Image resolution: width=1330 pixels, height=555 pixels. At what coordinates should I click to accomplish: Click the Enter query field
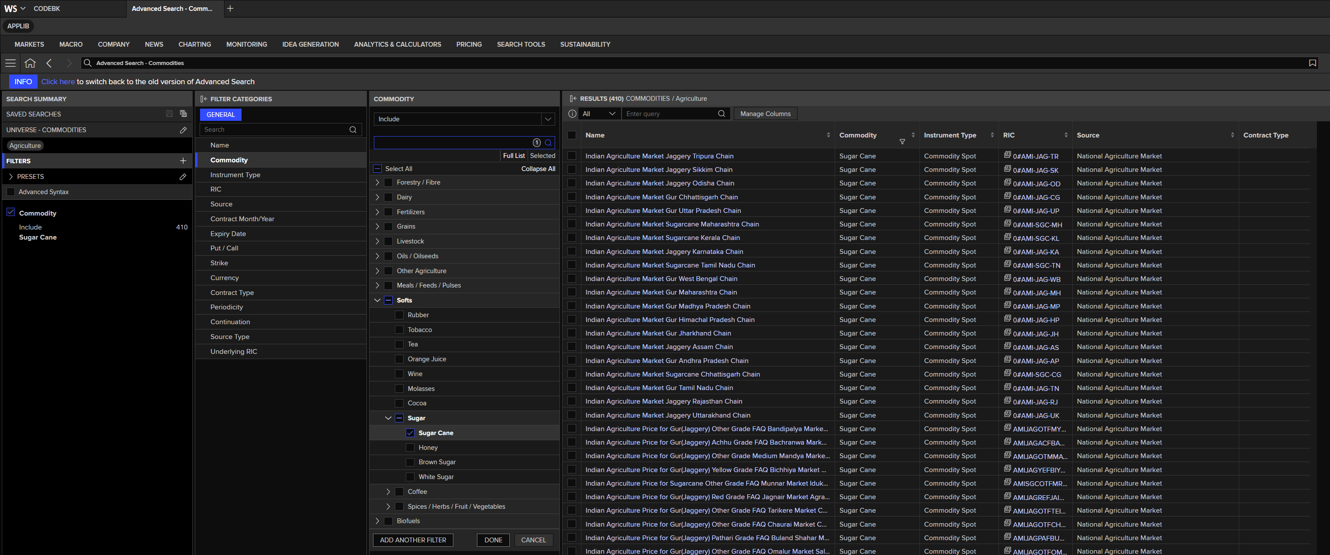coord(670,113)
